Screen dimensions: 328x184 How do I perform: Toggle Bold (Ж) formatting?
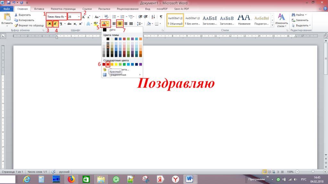49,24
